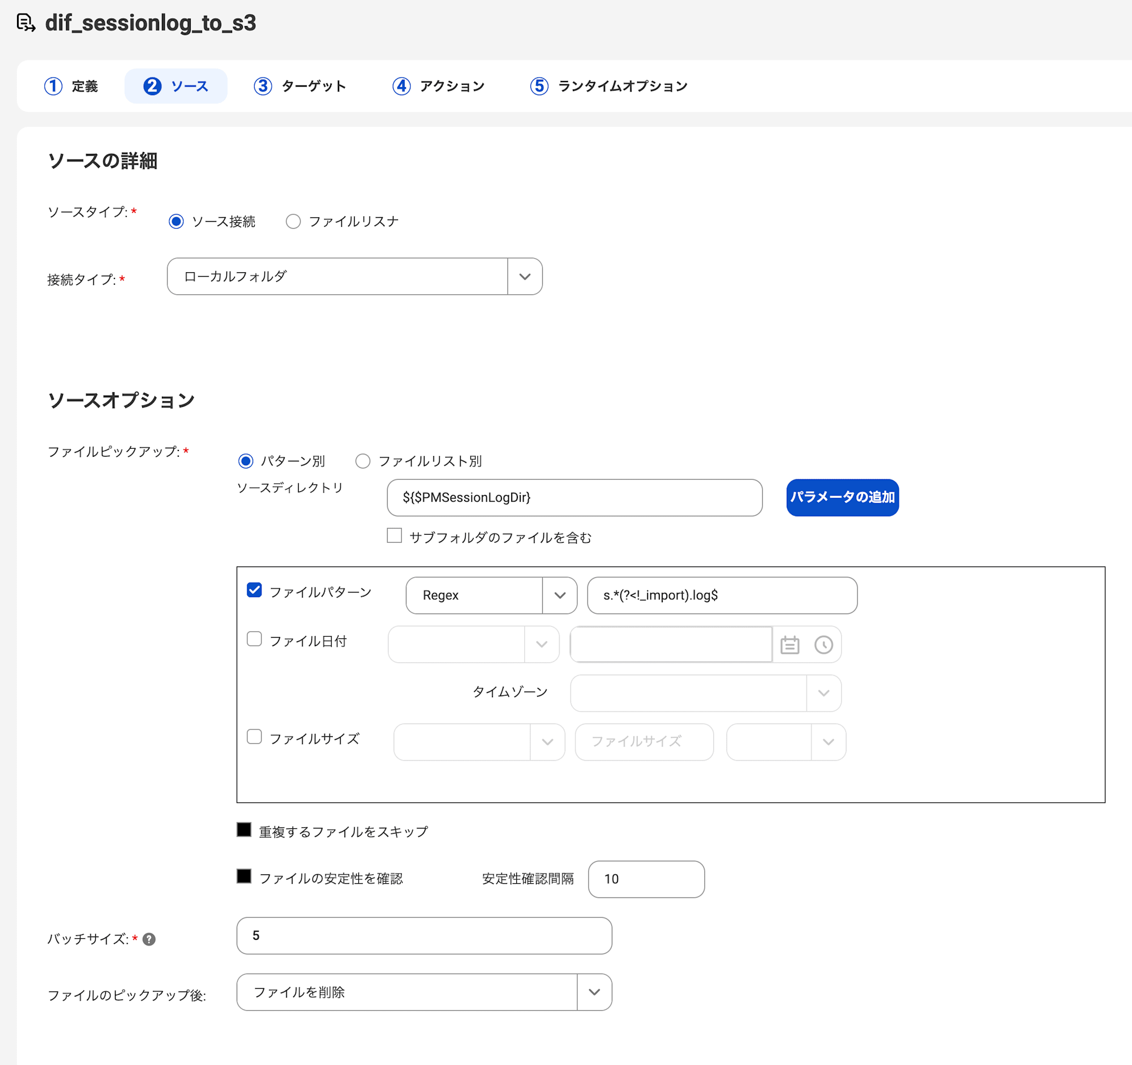The height and width of the screenshot is (1065, 1132).
Task: Click the ソースディレクトリ input field
Action: click(x=574, y=498)
